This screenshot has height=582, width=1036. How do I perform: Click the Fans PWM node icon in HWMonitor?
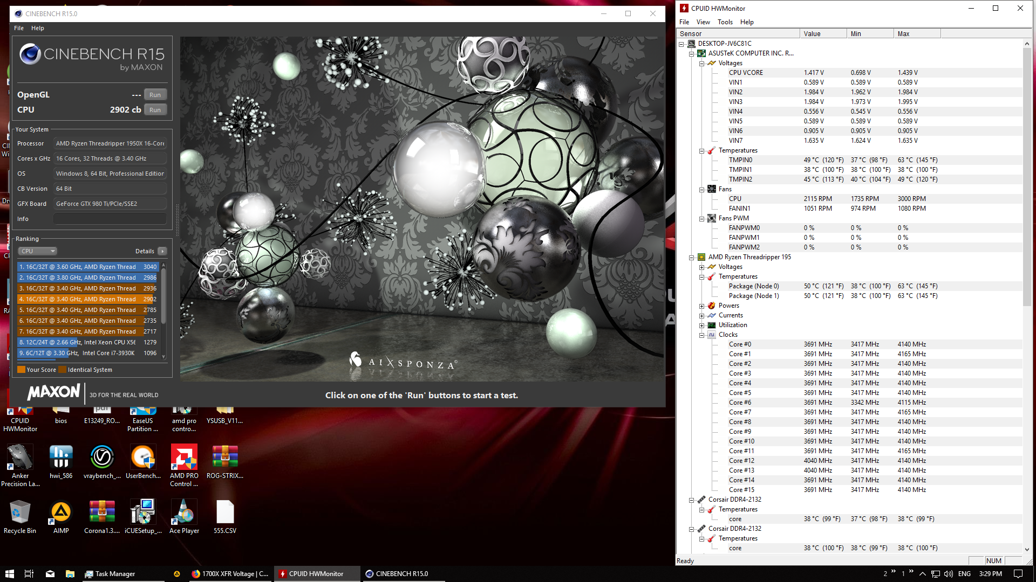click(x=712, y=218)
